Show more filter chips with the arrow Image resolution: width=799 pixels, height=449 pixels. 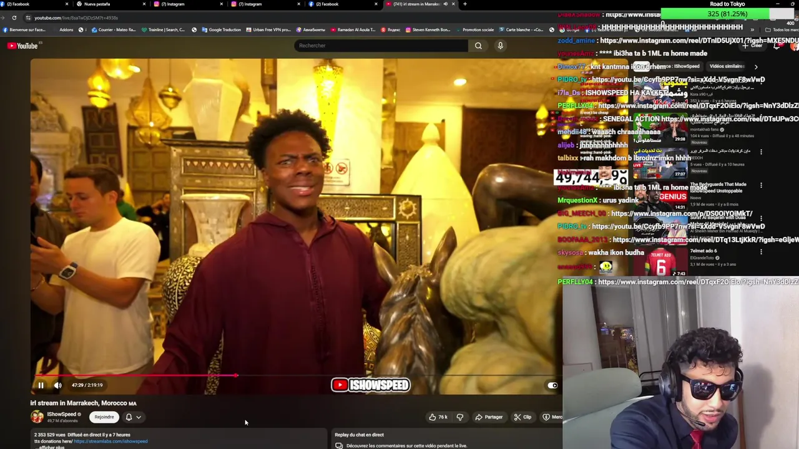click(756, 66)
